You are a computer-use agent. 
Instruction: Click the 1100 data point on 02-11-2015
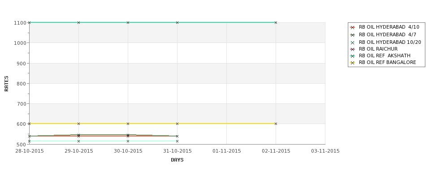[276, 22]
